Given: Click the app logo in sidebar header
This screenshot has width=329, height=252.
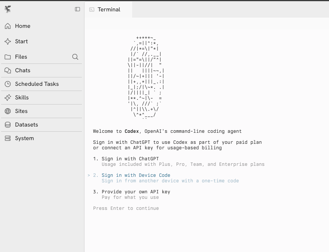Looking at the screenshot, I should point(8,9).
